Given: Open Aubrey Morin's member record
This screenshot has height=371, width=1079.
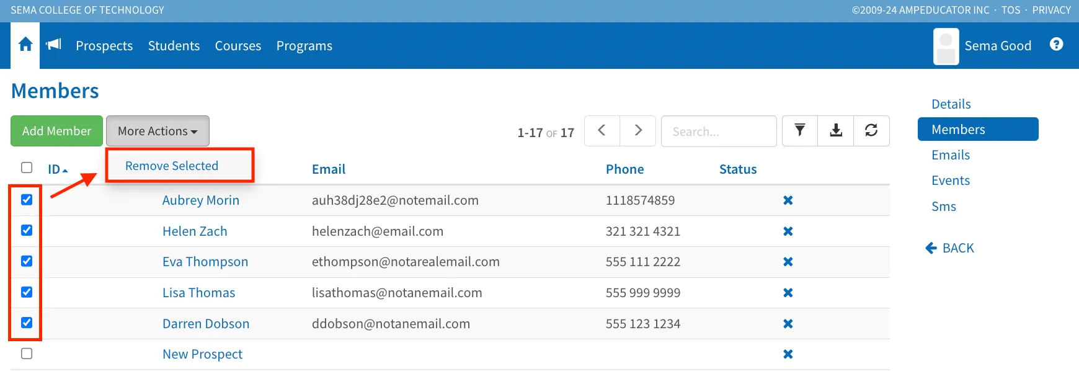Looking at the screenshot, I should (201, 200).
